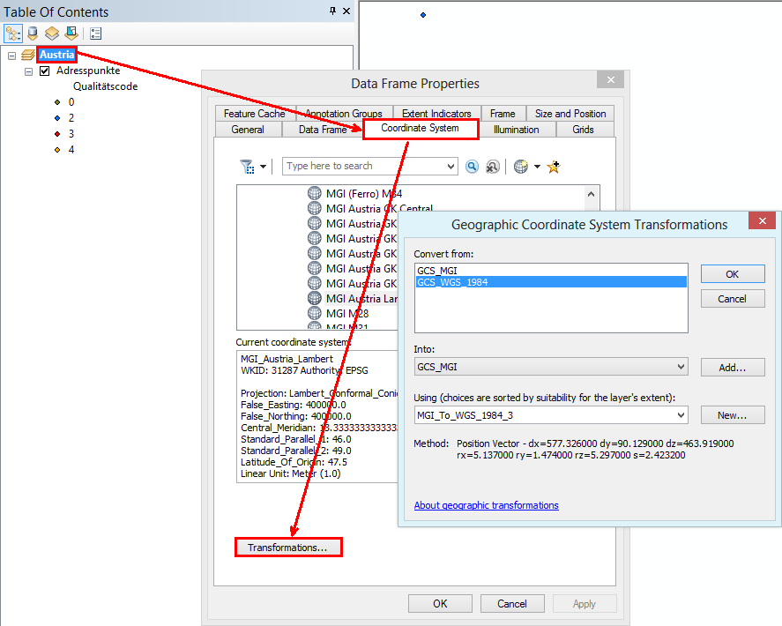The height and width of the screenshot is (626, 782).
Task: Follow the About geographic transformations link
Action: tap(486, 505)
